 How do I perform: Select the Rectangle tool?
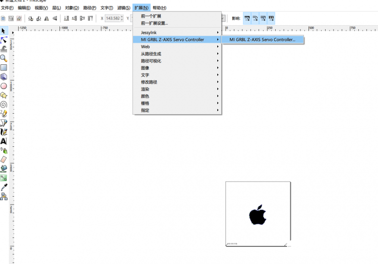pos(4,67)
